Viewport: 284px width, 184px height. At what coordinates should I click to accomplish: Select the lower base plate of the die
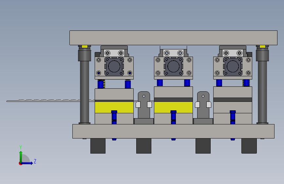173,131
